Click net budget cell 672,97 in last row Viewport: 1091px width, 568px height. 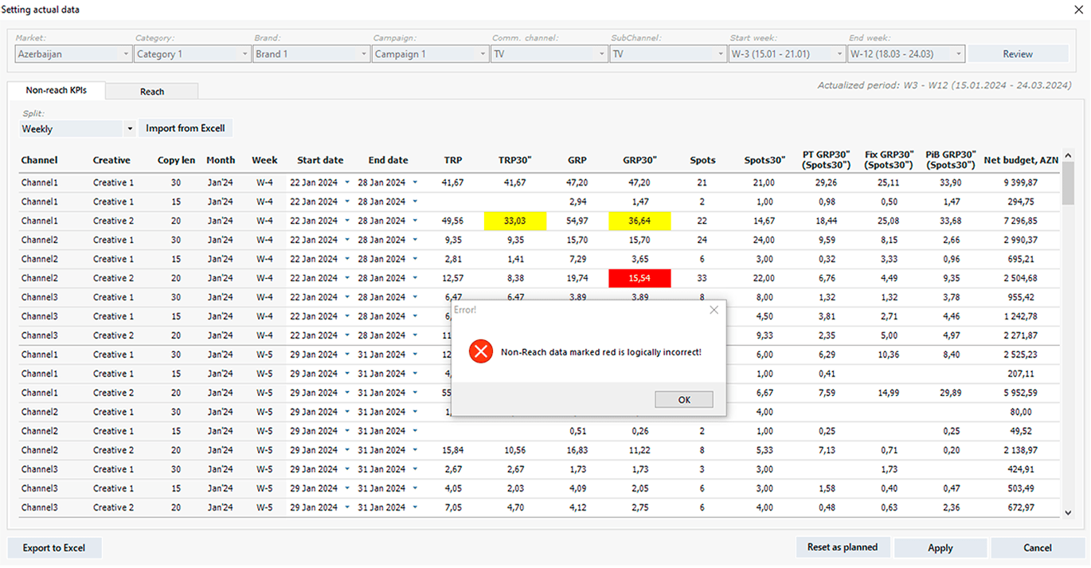(x=1019, y=507)
